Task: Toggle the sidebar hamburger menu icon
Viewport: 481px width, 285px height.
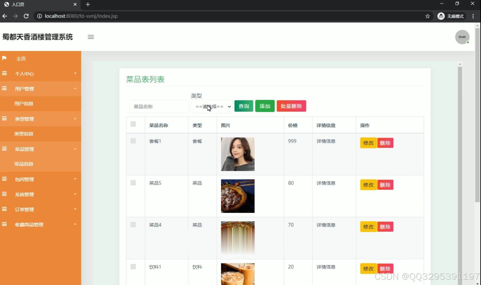Action: 91,37
